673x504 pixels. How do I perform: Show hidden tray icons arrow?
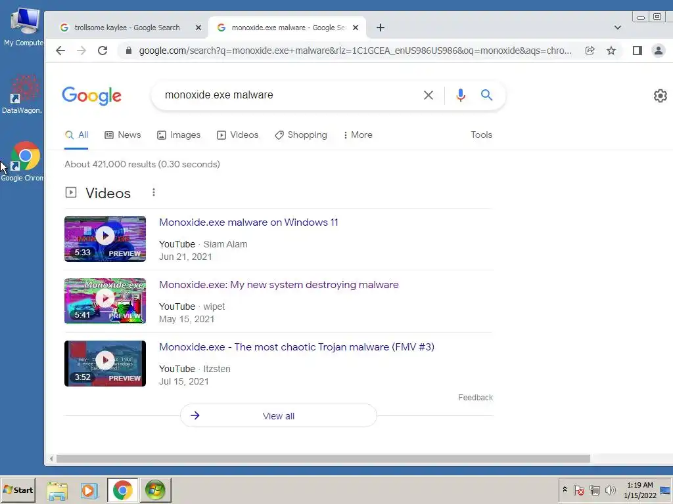565,490
